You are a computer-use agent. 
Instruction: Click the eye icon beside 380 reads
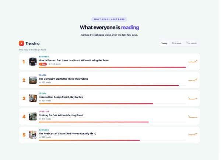40,137
